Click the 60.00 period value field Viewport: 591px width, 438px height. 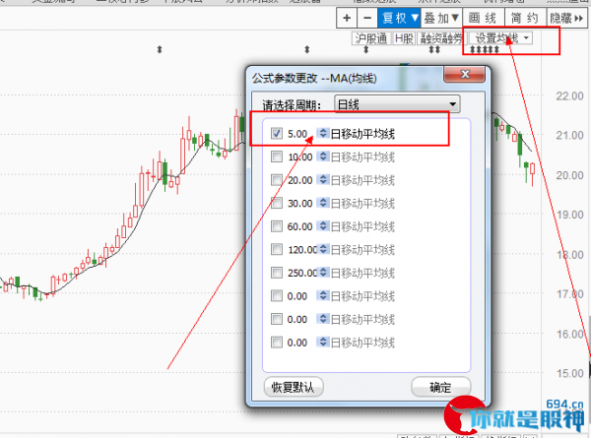coord(300,226)
